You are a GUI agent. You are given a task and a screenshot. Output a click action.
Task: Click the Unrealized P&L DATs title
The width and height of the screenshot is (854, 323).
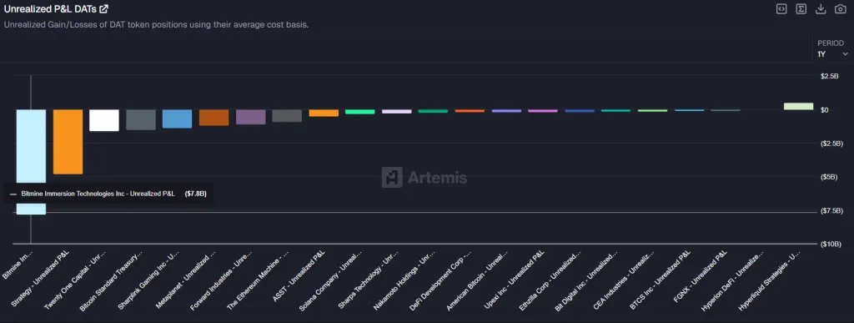coord(50,8)
